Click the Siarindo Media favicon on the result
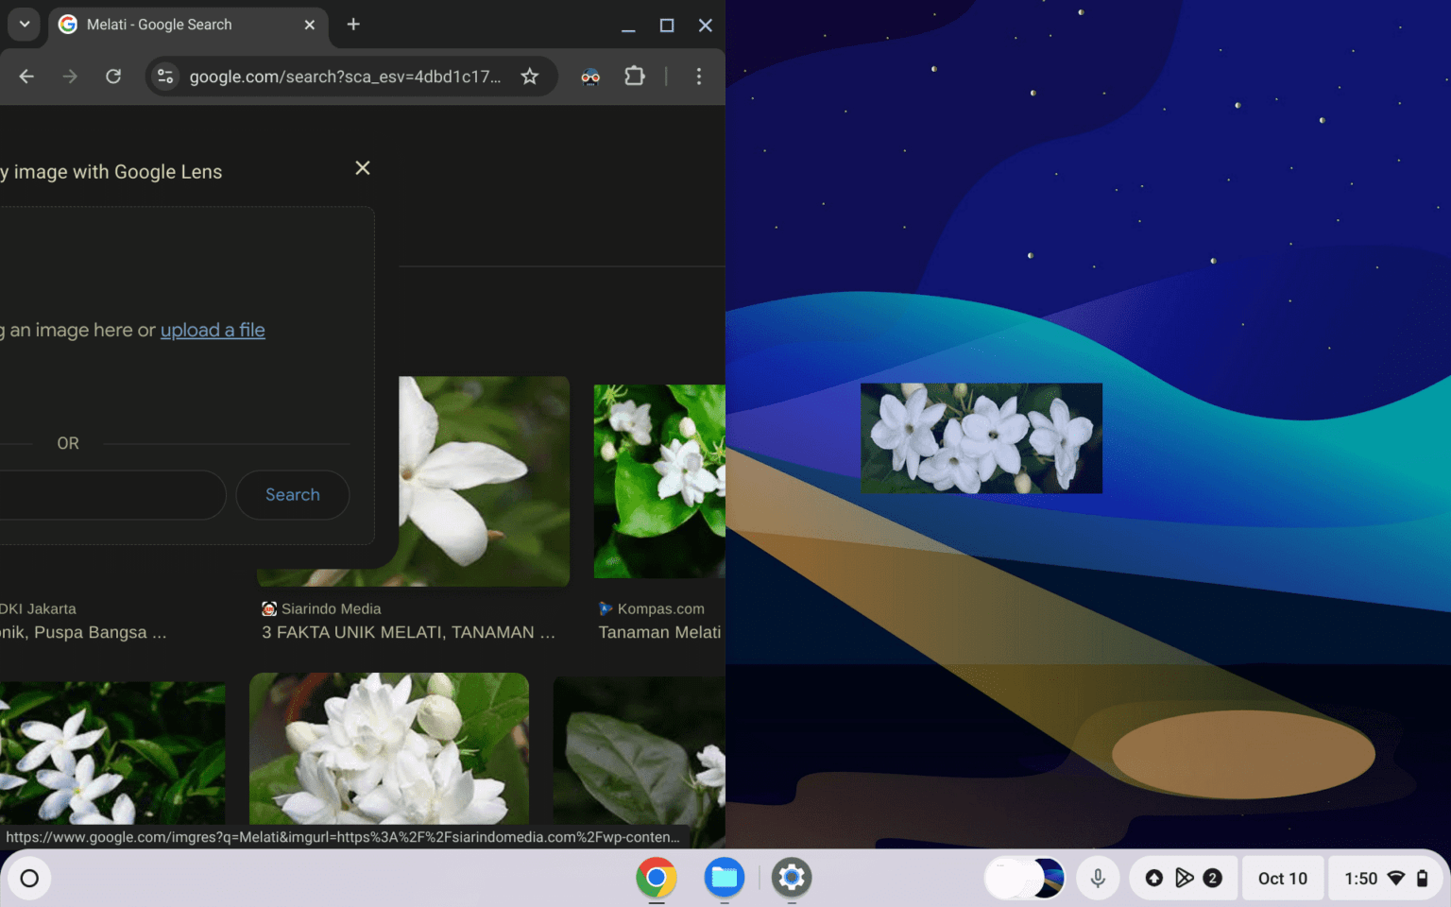The height and width of the screenshot is (907, 1451). 267,608
